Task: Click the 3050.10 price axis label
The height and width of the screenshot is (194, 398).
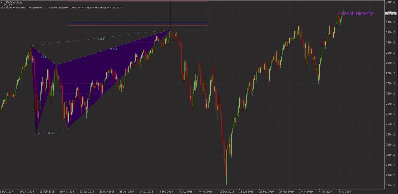Action: pyautogui.click(x=390, y=2)
